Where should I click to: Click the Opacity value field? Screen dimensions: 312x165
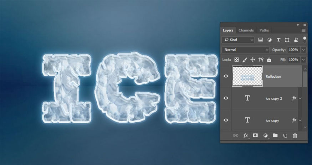coord(293,50)
